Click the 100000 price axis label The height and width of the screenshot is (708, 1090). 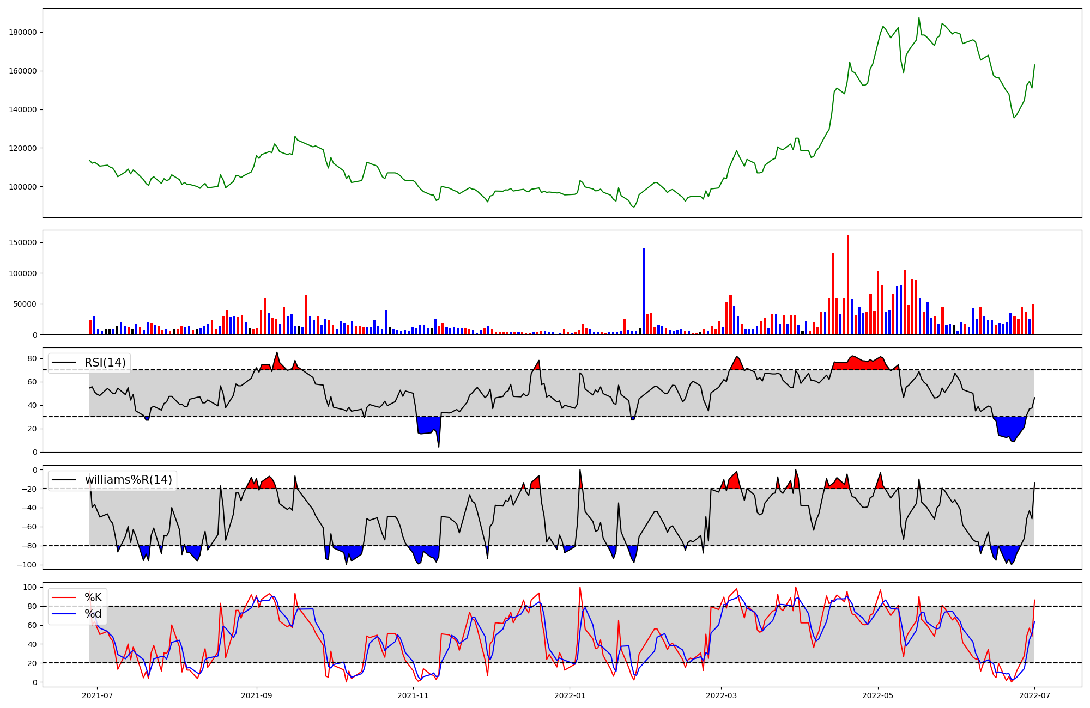click(x=23, y=187)
